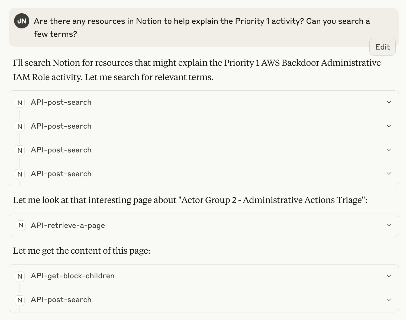The width and height of the screenshot is (406, 320).
Task: Click Notion icon of third API-post-search
Action: click(20, 150)
